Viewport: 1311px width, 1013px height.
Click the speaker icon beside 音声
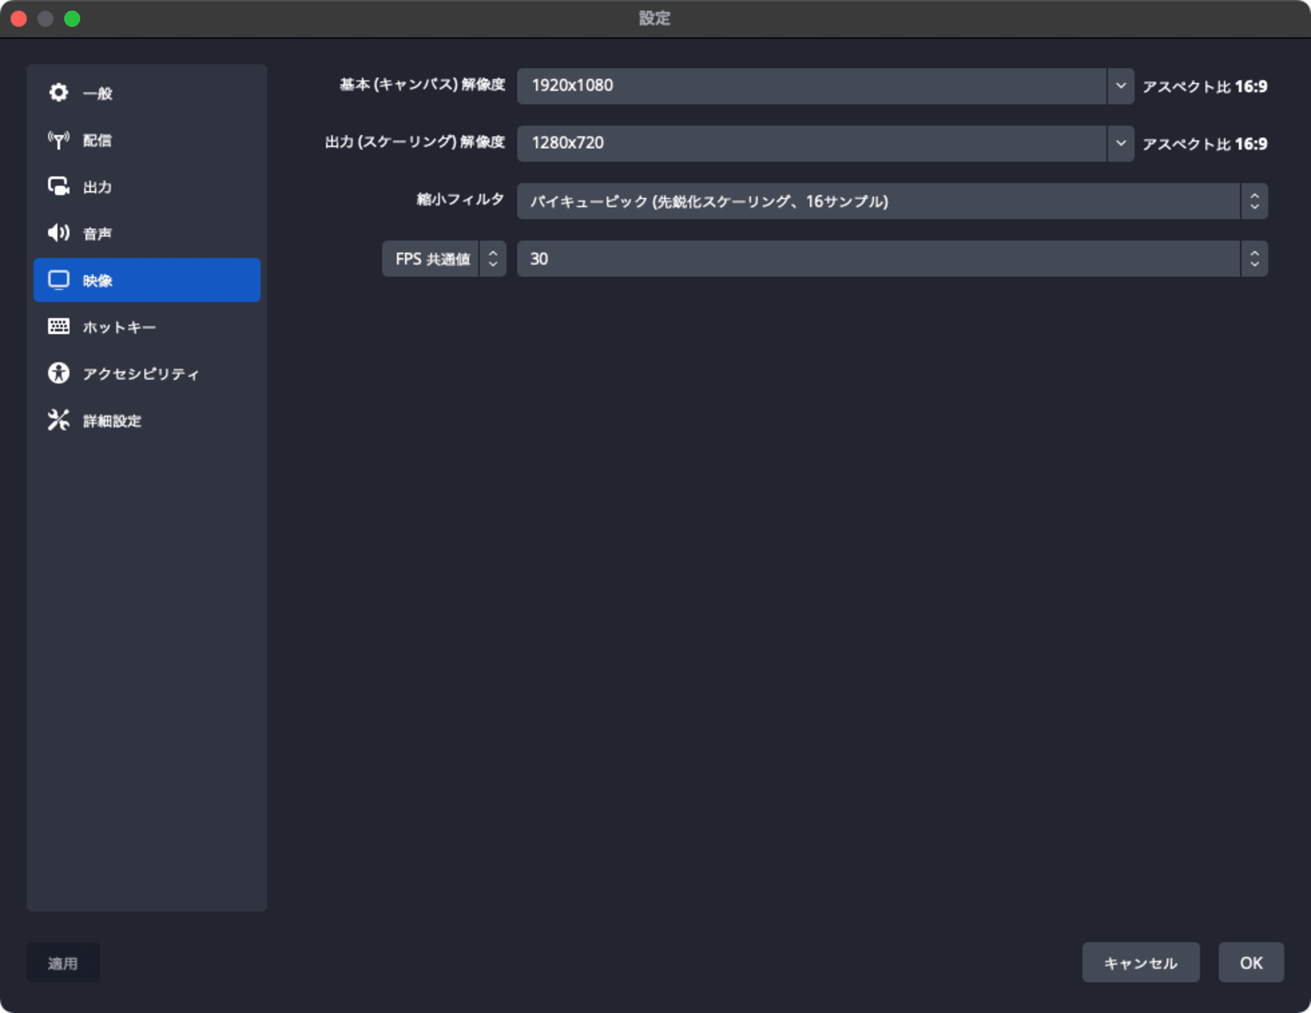pyautogui.click(x=58, y=233)
